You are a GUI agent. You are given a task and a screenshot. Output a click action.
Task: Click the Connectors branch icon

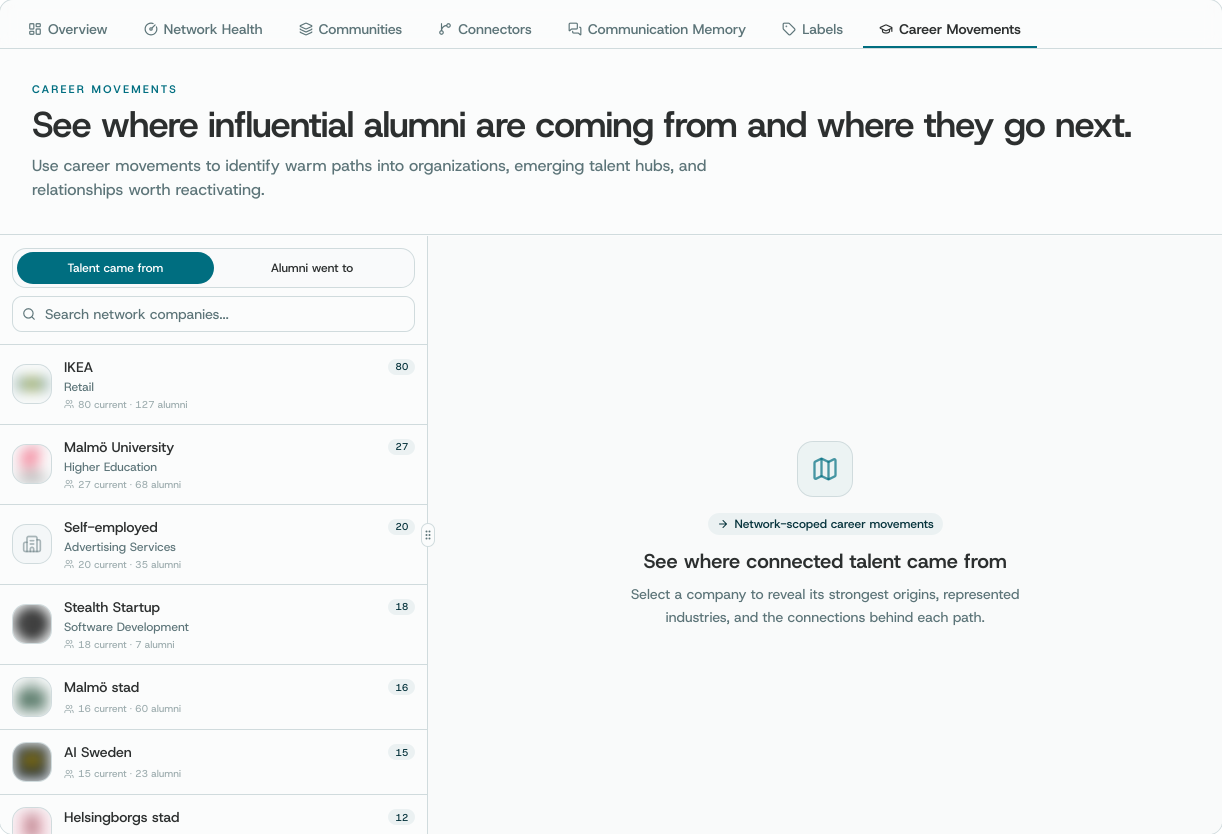(x=445, y=29)
